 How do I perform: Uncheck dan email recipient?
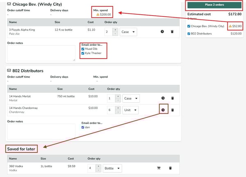(x=83, y=127)
